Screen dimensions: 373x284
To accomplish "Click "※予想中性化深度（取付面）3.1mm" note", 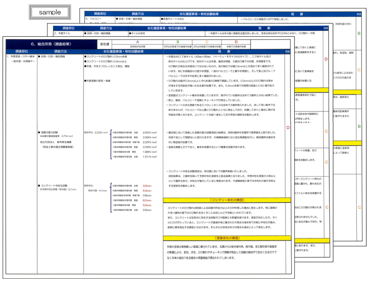I will point(58,189).
